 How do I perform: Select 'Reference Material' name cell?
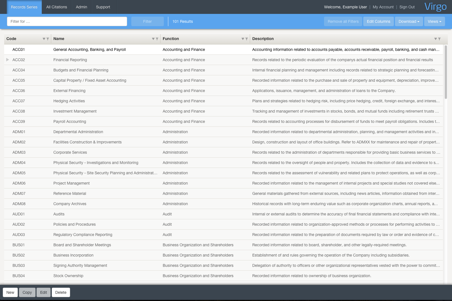(70, 193)
